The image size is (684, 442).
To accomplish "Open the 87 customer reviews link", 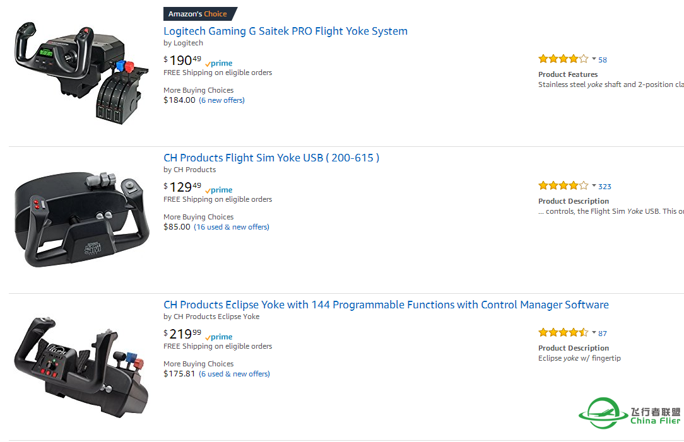I will point(603,334).
